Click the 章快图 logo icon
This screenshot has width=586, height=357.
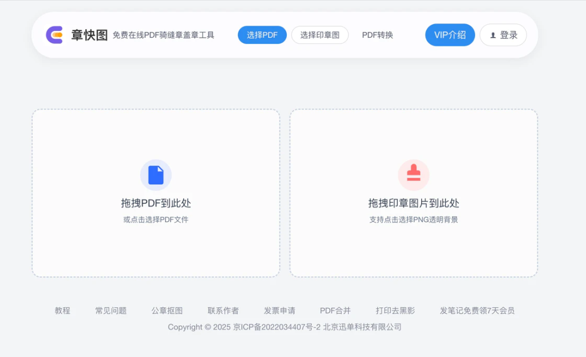(54, 35)
